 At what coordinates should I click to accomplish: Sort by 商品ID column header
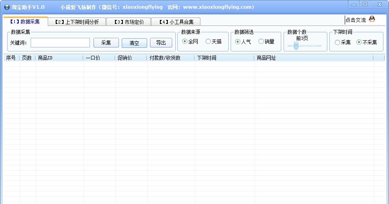[x=59, y=58]
